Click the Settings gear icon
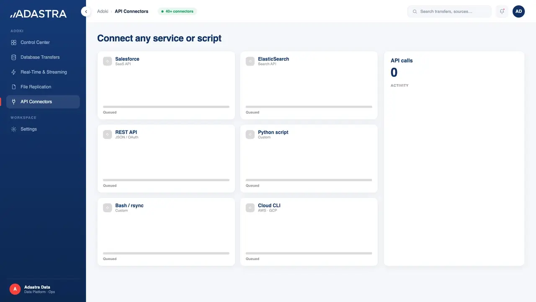The width and height of the screenshot is (536, 302). point(14,129)
